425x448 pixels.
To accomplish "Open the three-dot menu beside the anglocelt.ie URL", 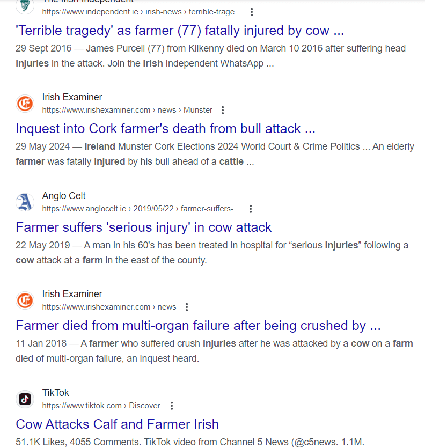I will (x=251, y=209).
